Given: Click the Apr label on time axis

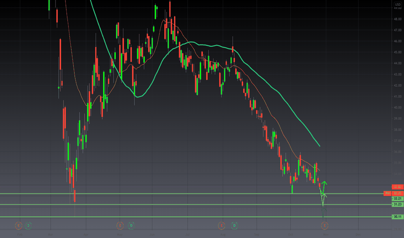Looking at the screenshot, I should (86, 235).
